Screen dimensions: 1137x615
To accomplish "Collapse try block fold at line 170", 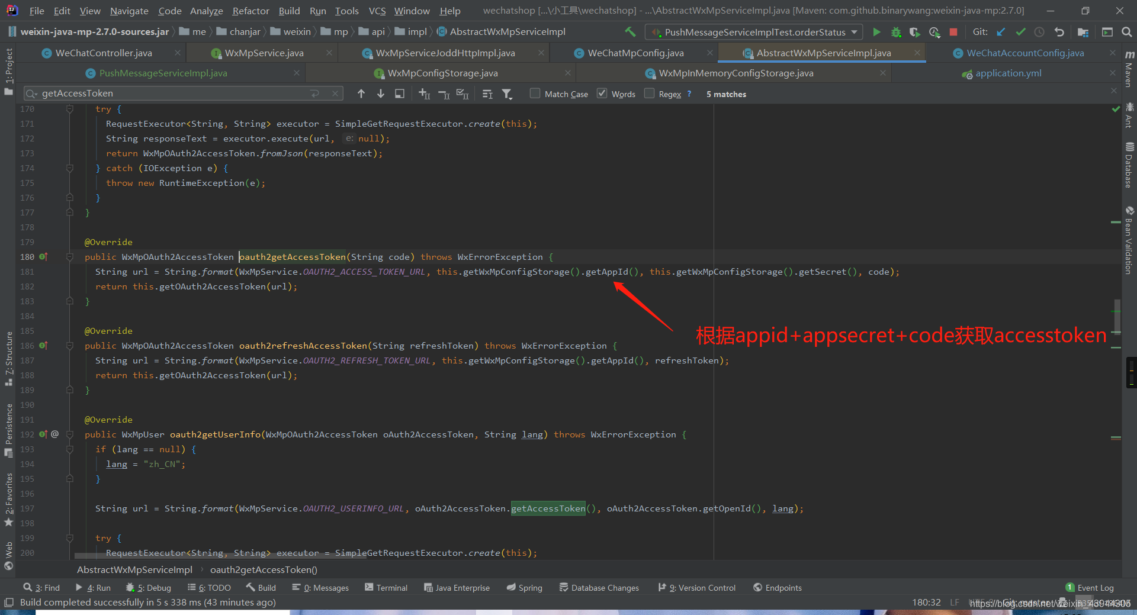I will (70, 109).
